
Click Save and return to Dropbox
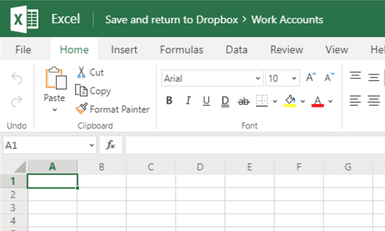click(x=171, y=20)
